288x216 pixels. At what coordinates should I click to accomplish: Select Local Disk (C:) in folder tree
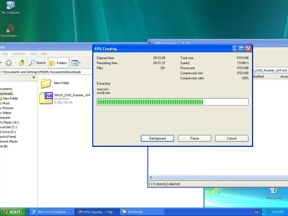pos(8,127)
